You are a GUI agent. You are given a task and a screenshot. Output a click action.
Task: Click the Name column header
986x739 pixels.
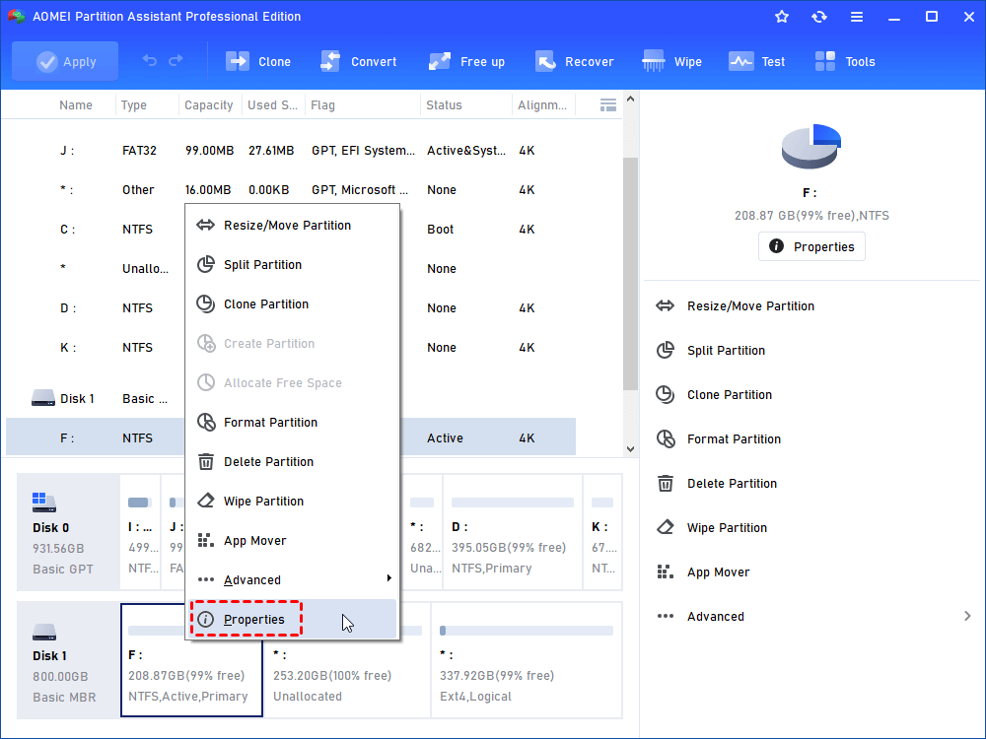pyautogui.click(x=76, y=105)
